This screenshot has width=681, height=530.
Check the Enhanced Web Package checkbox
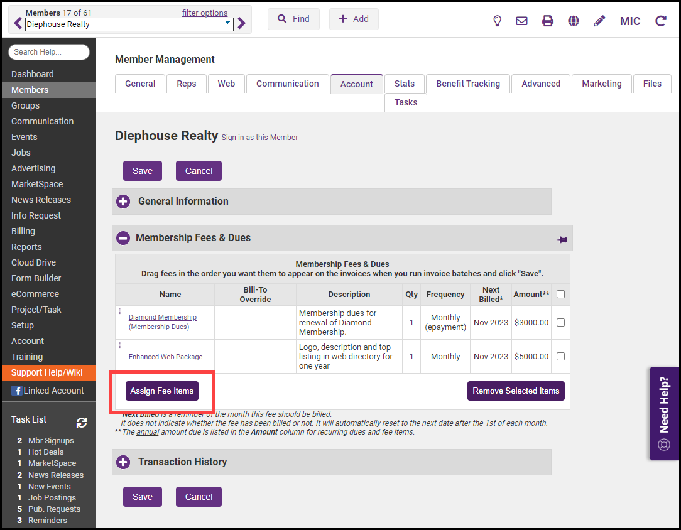pyautogui.click(x=560, y=356)
